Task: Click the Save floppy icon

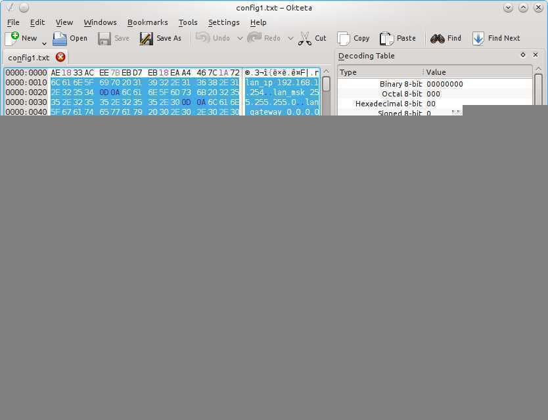Action: pos(104,39)
